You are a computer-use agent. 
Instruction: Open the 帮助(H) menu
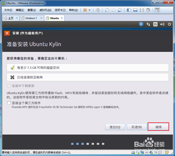coord(73,10)
